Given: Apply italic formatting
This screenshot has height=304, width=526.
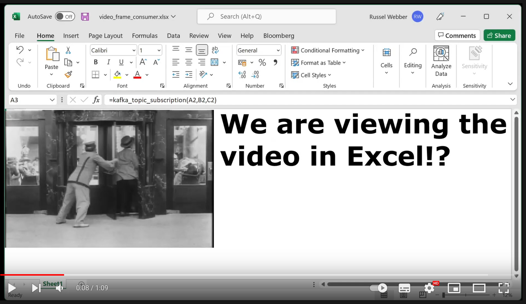Looking at the screenshot, I should click(x=108, y=62).
